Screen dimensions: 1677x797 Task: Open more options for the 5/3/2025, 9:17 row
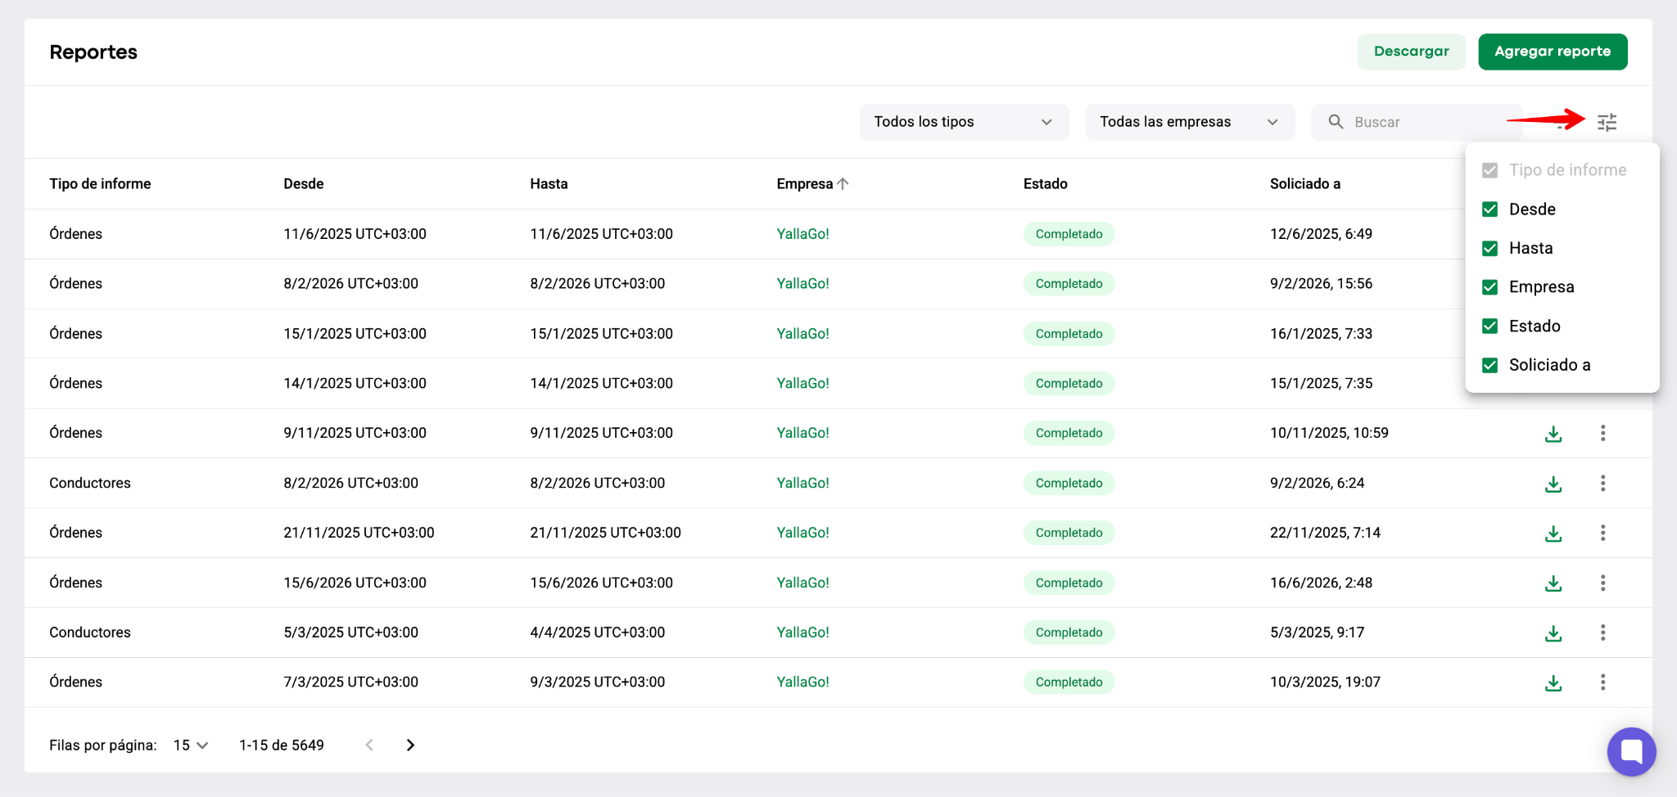[x=1602, y=633]
